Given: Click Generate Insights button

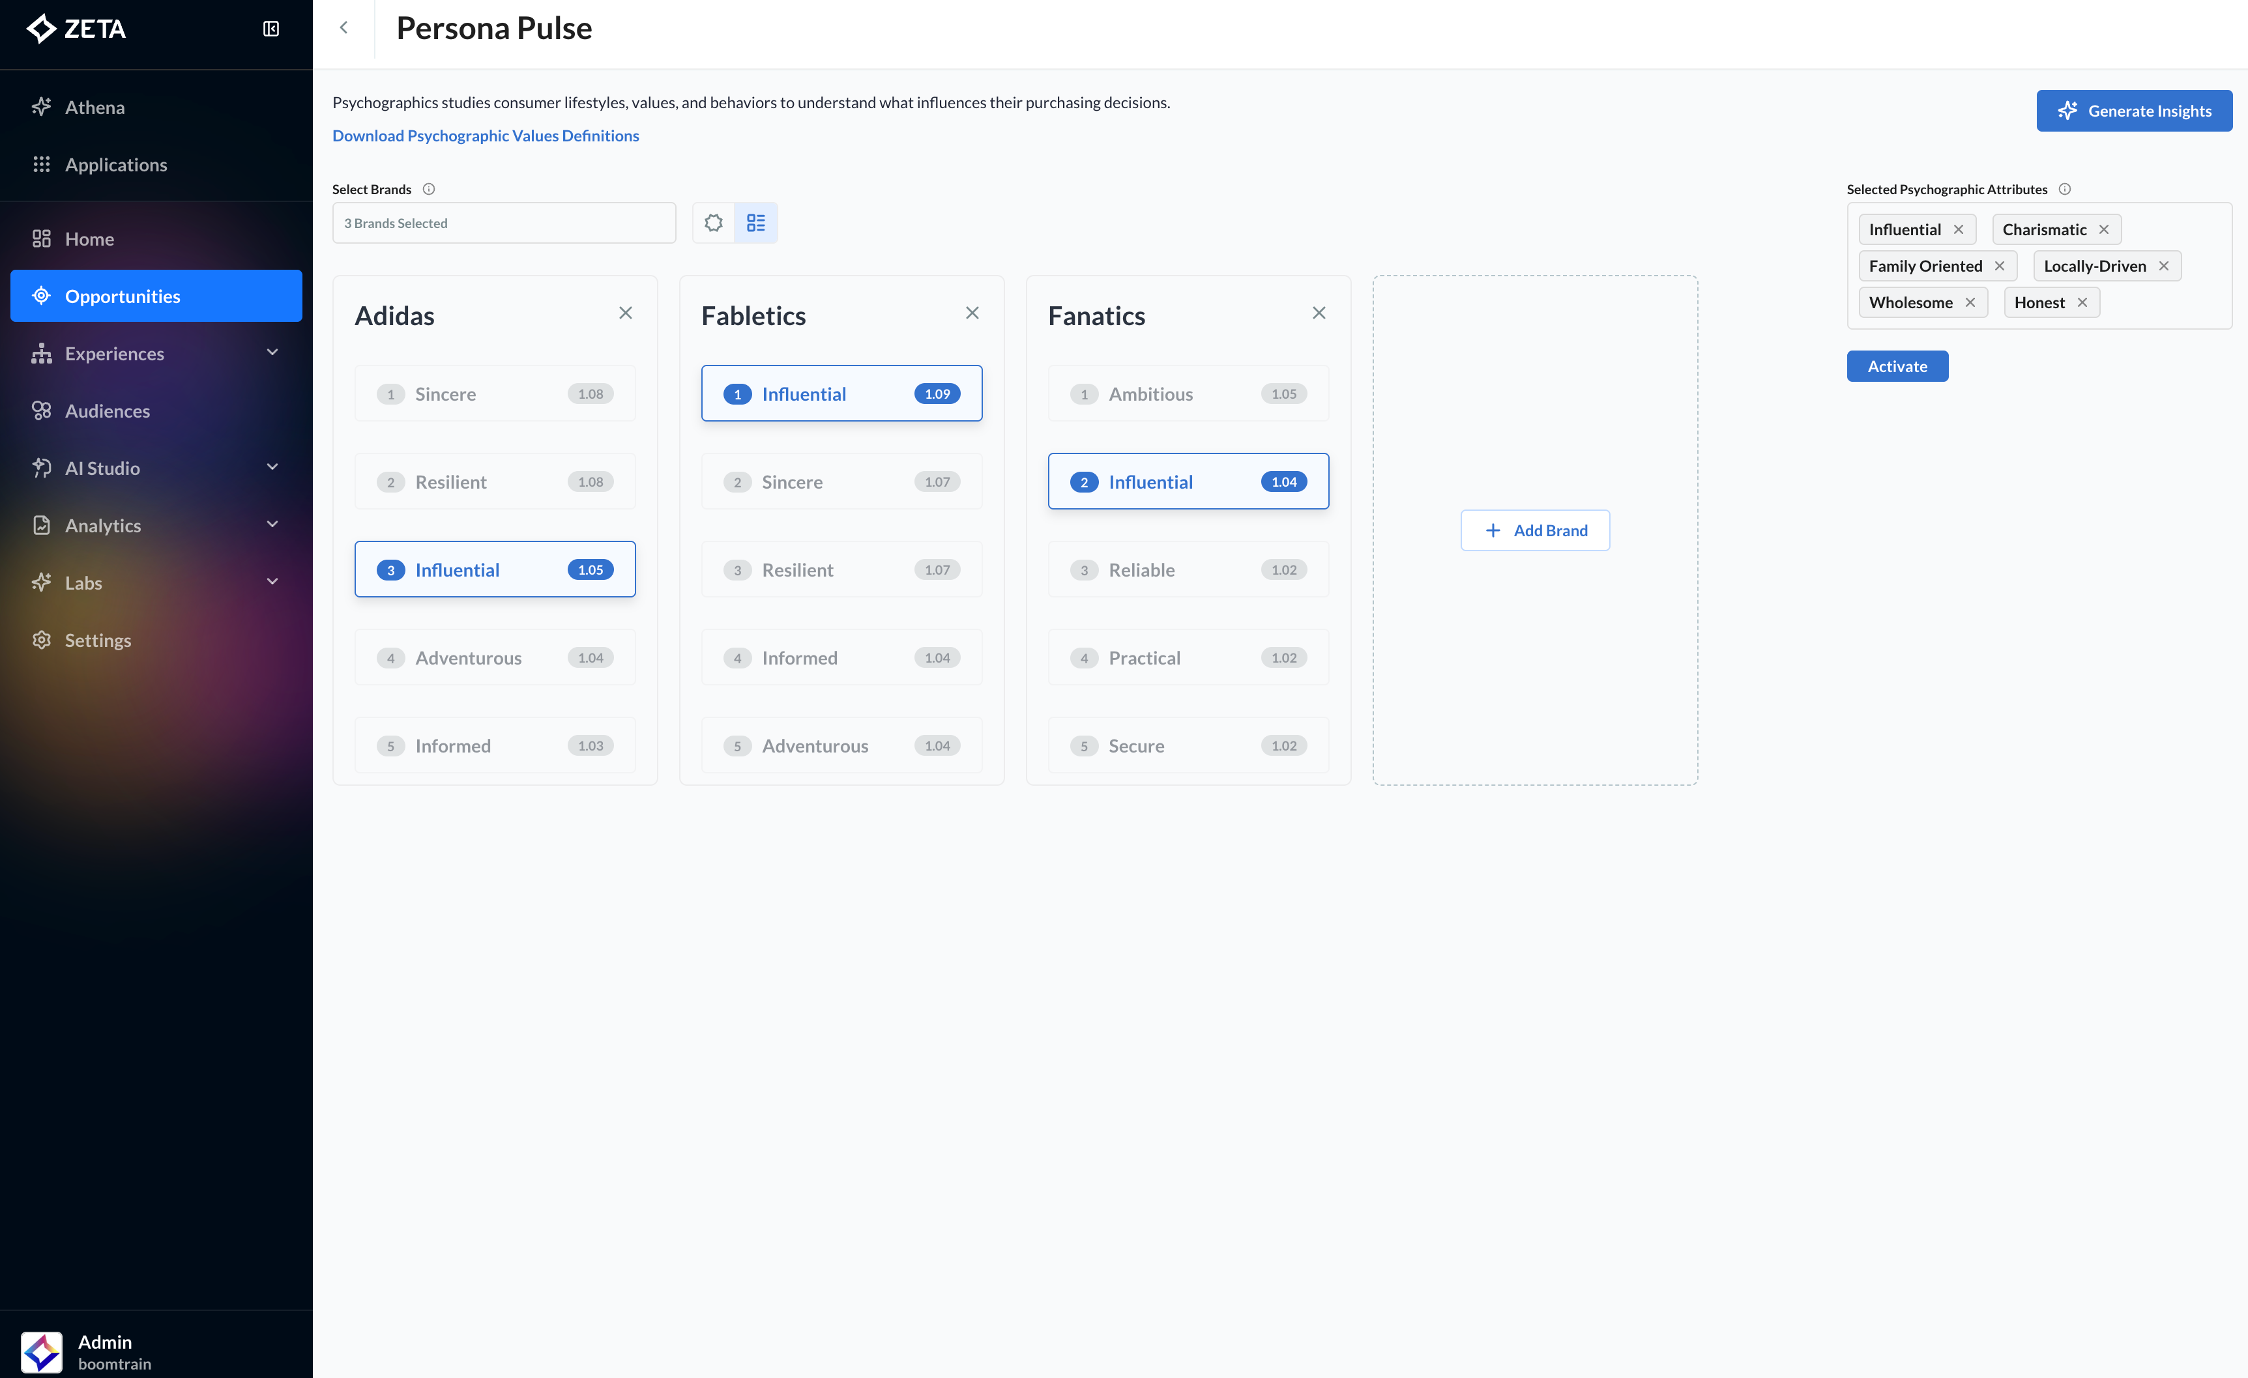Looking at the screenshot, I should [x=2134, y=110].
